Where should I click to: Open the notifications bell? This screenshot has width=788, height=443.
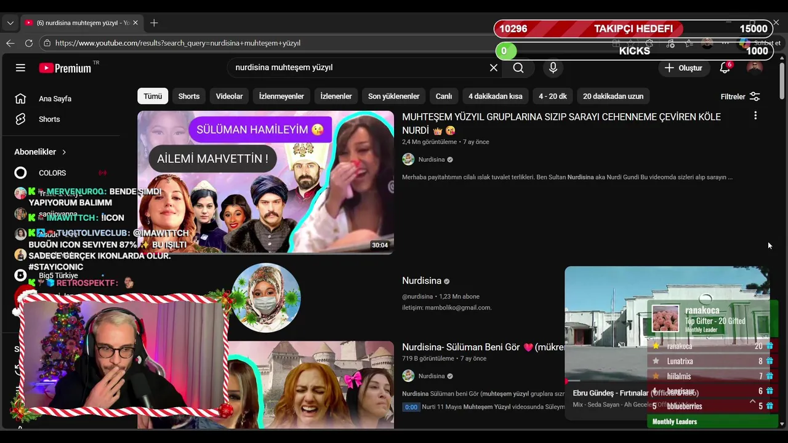pyautogui.click(x=725, y=68)
